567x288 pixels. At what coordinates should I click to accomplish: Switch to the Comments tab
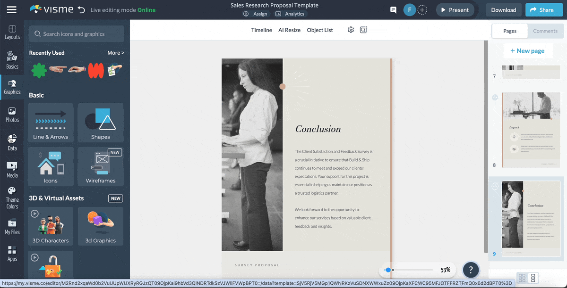pyautogui.click(x=545, y=31)
